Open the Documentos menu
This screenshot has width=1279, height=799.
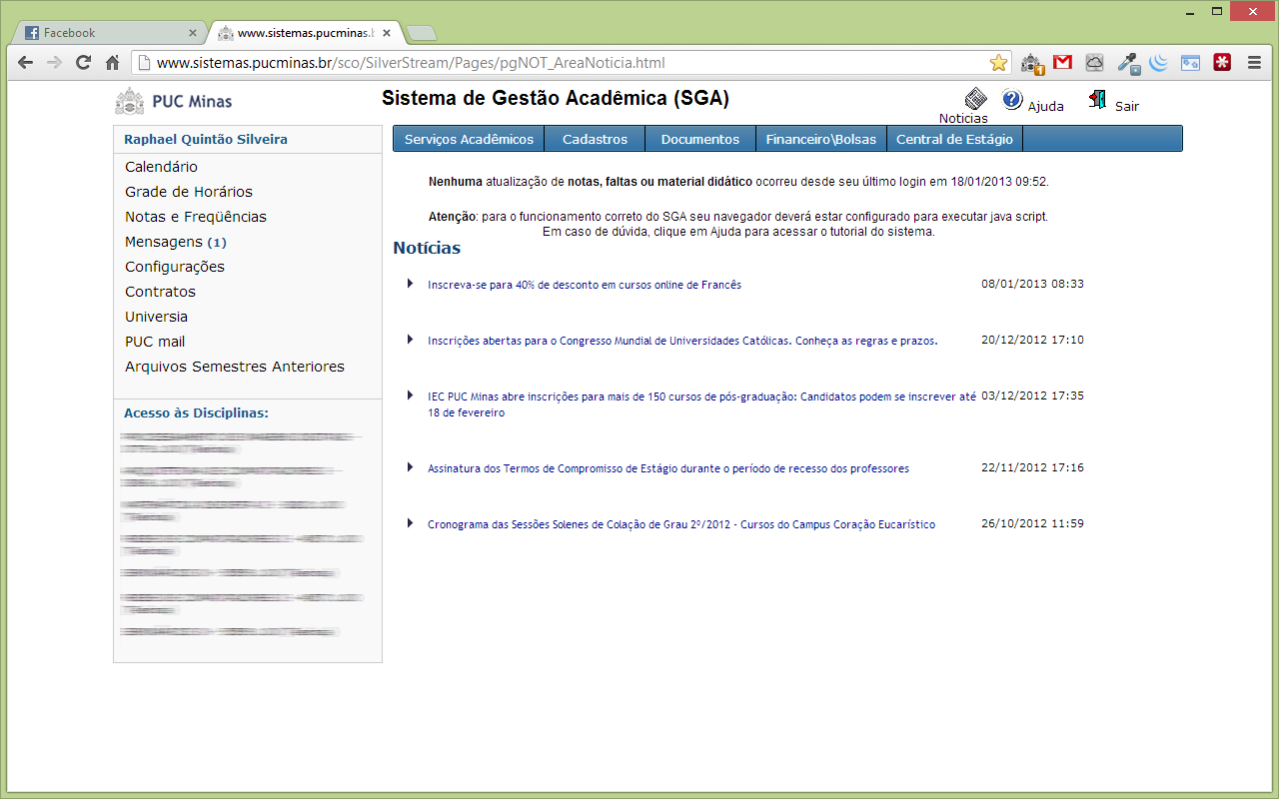700,139
